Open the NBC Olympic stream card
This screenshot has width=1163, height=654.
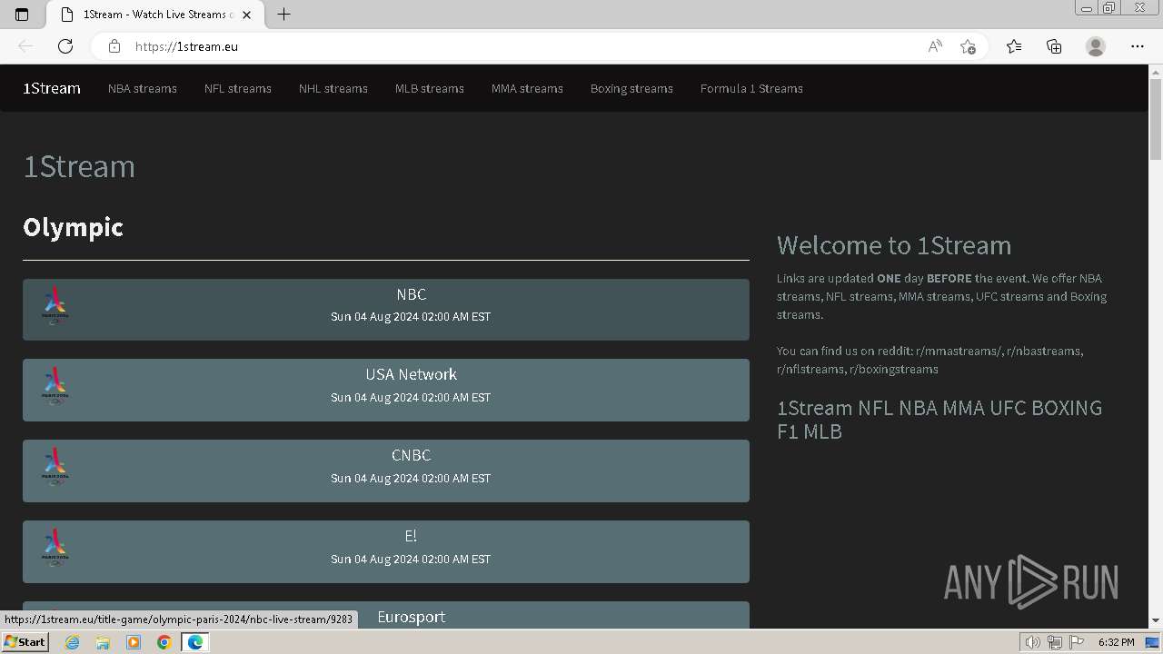click(x=386, y=310)
